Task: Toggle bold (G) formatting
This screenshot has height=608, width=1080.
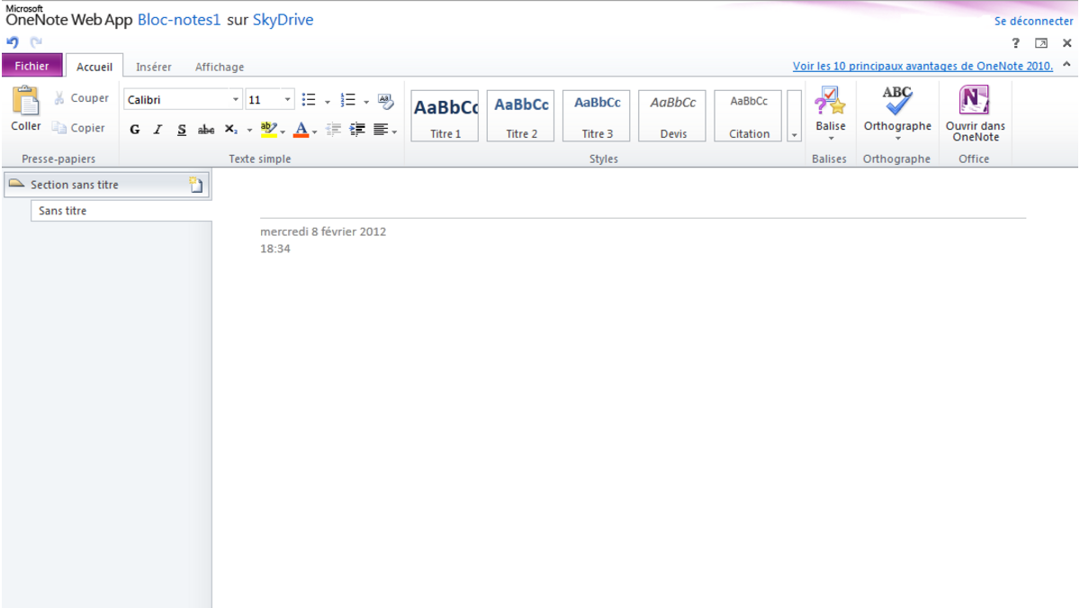Action: tap(135, 130)
